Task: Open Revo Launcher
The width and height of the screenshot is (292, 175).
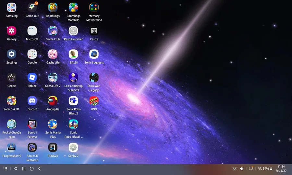Action: (73, 31)
